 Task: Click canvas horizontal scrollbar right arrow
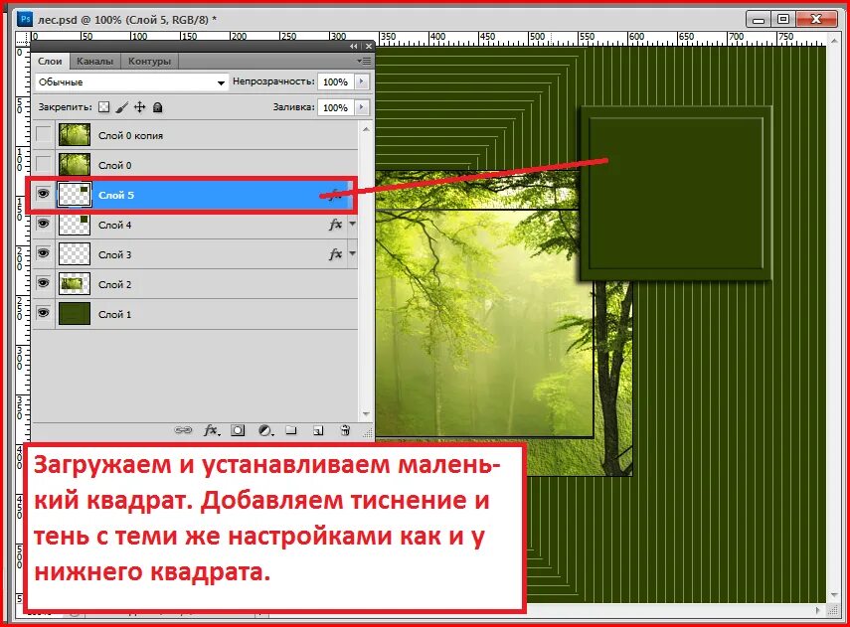(x=818, y=610)
